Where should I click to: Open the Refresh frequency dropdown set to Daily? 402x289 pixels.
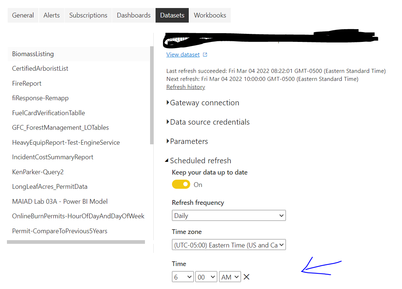tap(229, 215)
